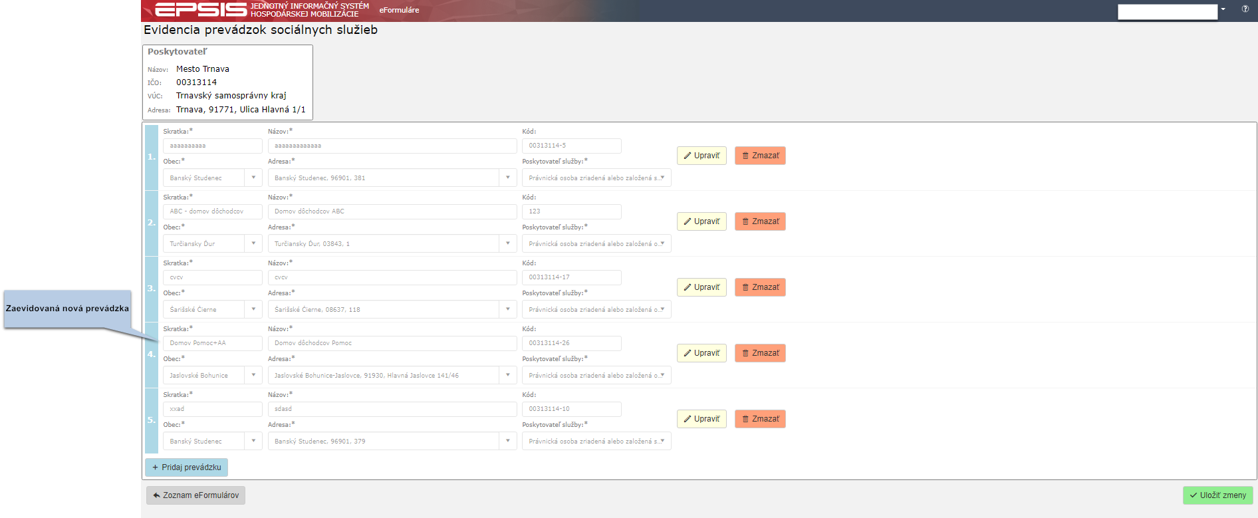The image size is (1258, 518).
Task: Open the Obec dropdown Jaslovské Bohunice
Action: [212, 375]
